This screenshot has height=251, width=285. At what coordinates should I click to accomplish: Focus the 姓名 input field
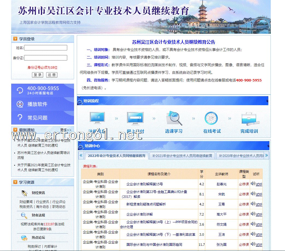(46, 48)
